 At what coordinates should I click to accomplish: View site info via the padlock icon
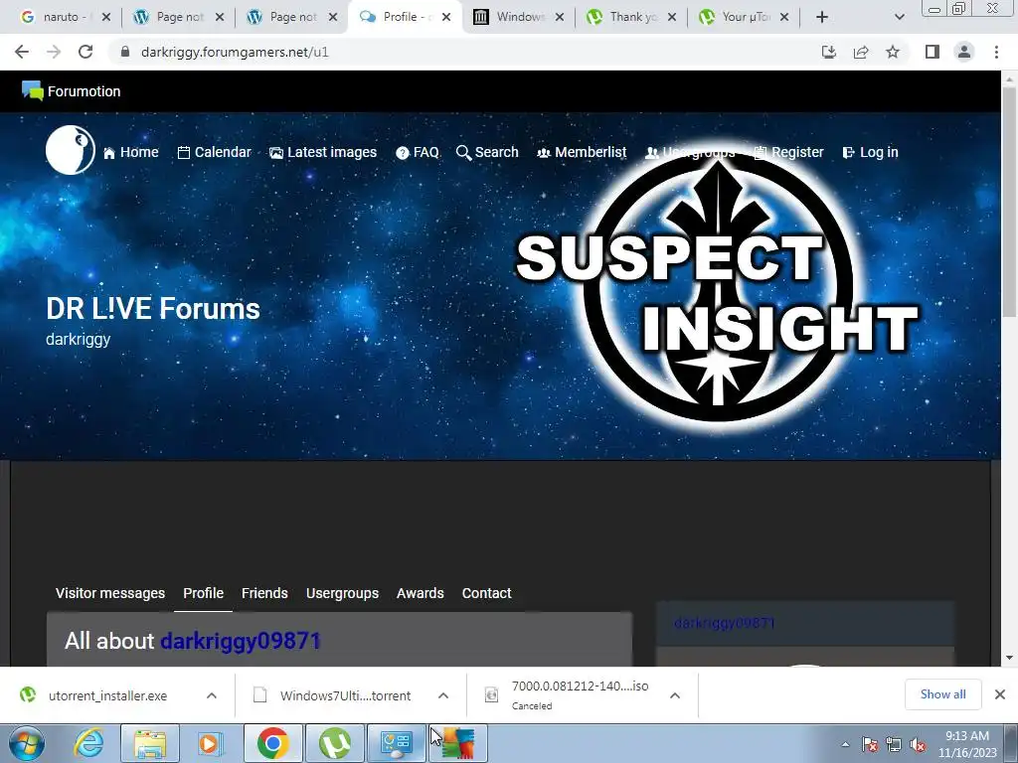tap(124, 52)
